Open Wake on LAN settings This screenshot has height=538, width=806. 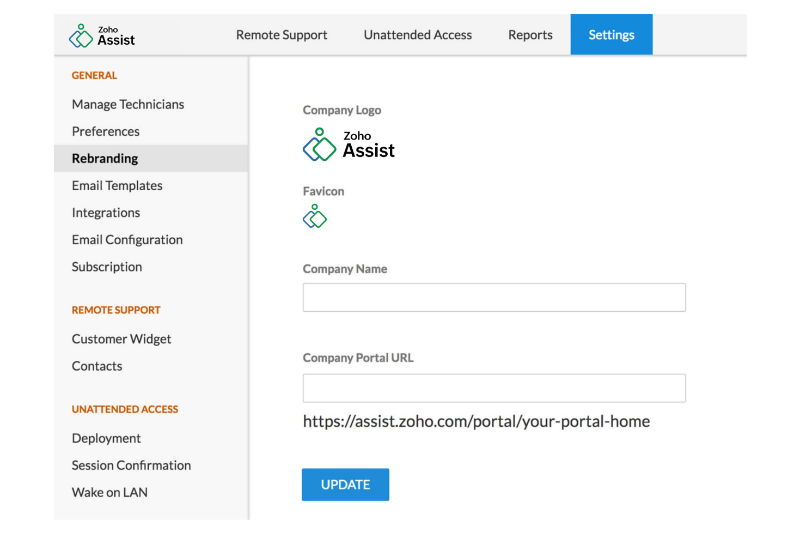(x=109, y=492)
